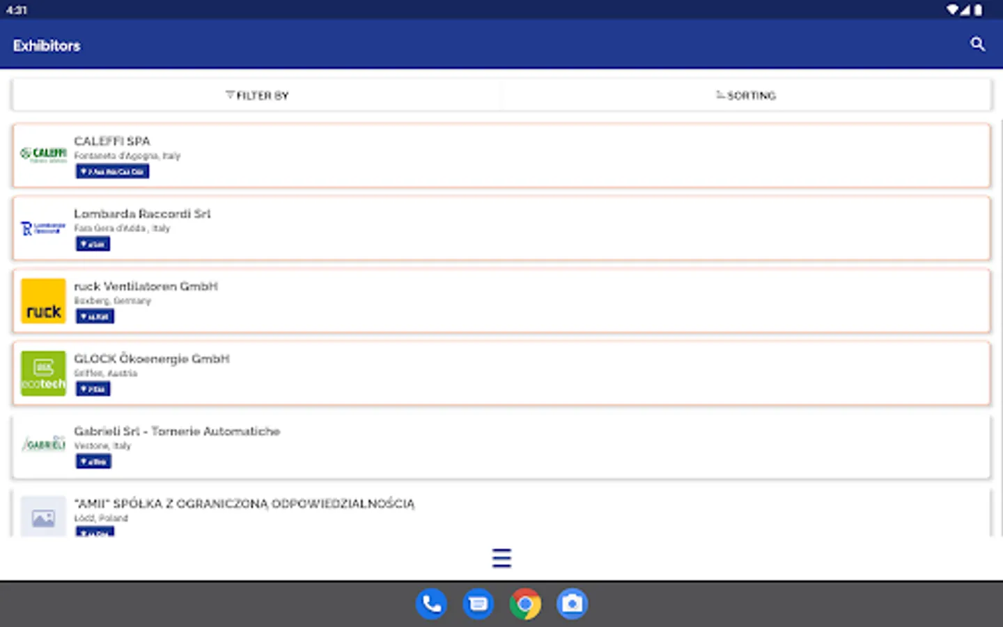Launch the Camera app in the dock
Viewport: 1003px width, 627px height.
tap(572, 603)
